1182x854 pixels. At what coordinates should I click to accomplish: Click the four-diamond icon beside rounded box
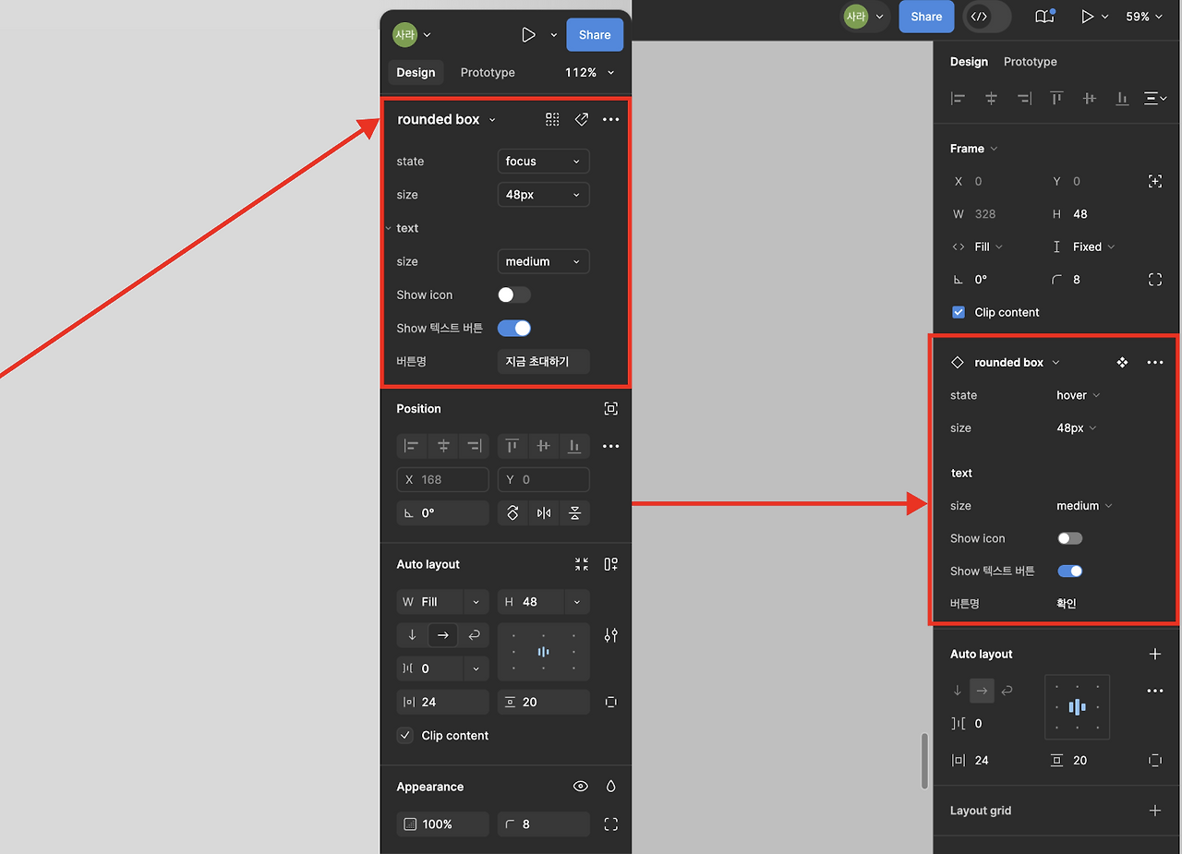pyautogui.click(x=1122, y=363)
